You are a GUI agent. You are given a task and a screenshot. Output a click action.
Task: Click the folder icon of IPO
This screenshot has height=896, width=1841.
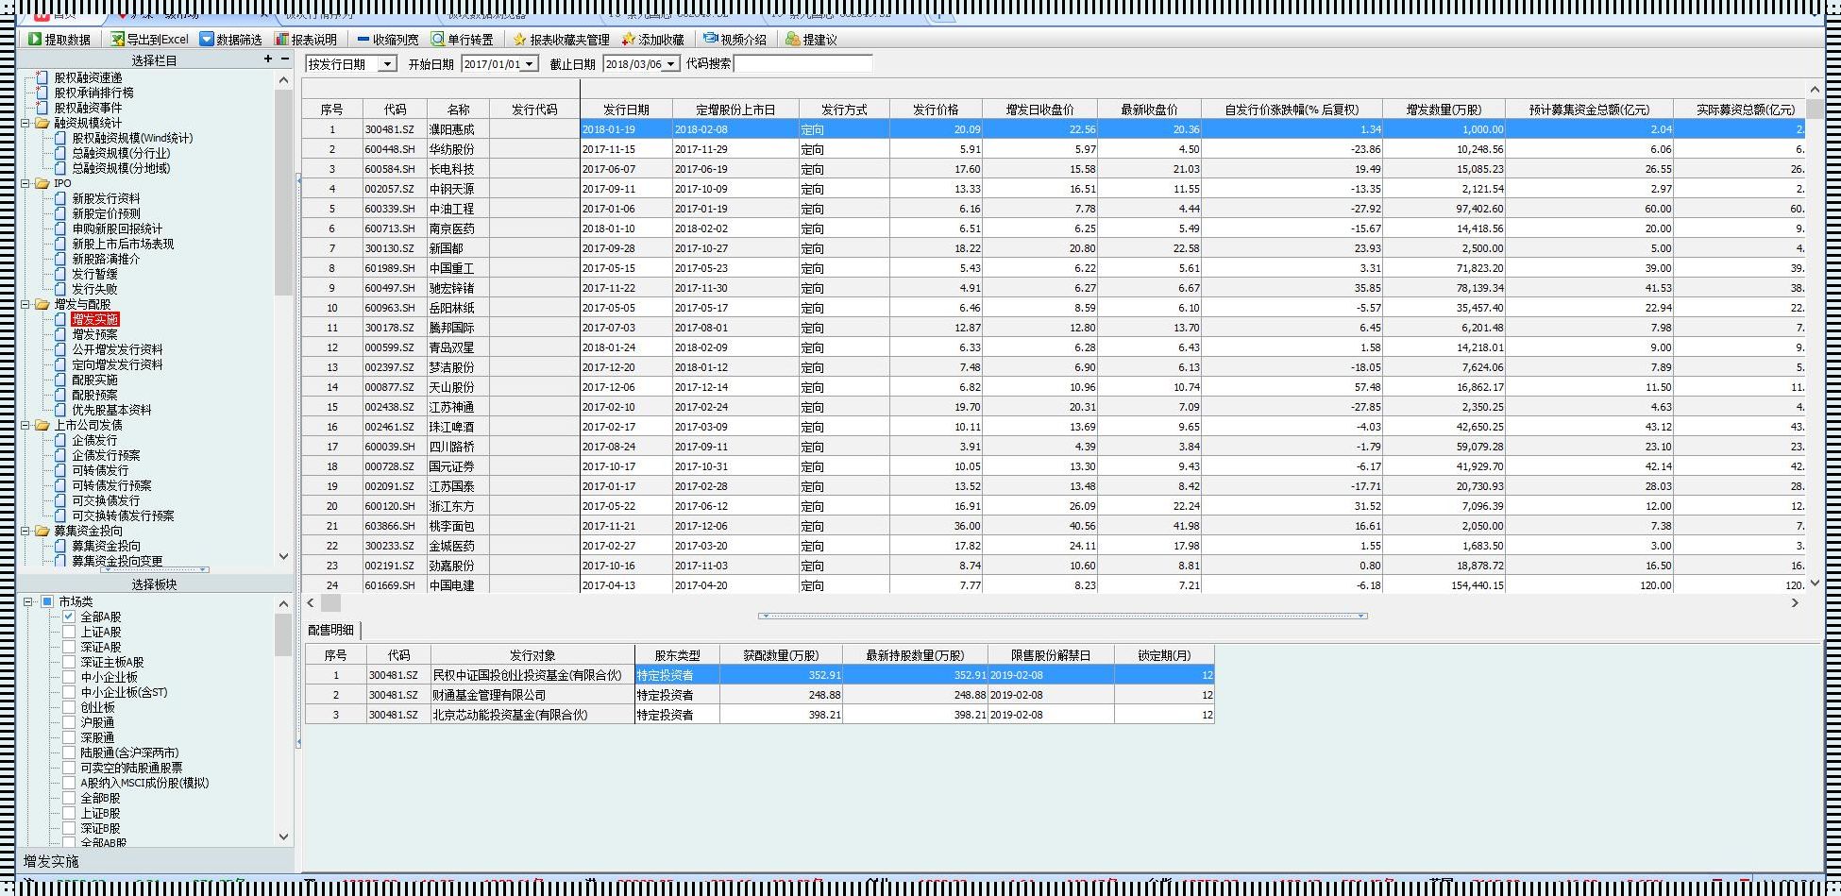[42, 183]
